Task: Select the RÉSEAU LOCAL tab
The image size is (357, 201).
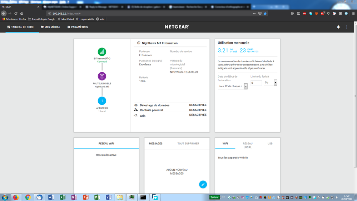Action: click(x=248, y=145)
